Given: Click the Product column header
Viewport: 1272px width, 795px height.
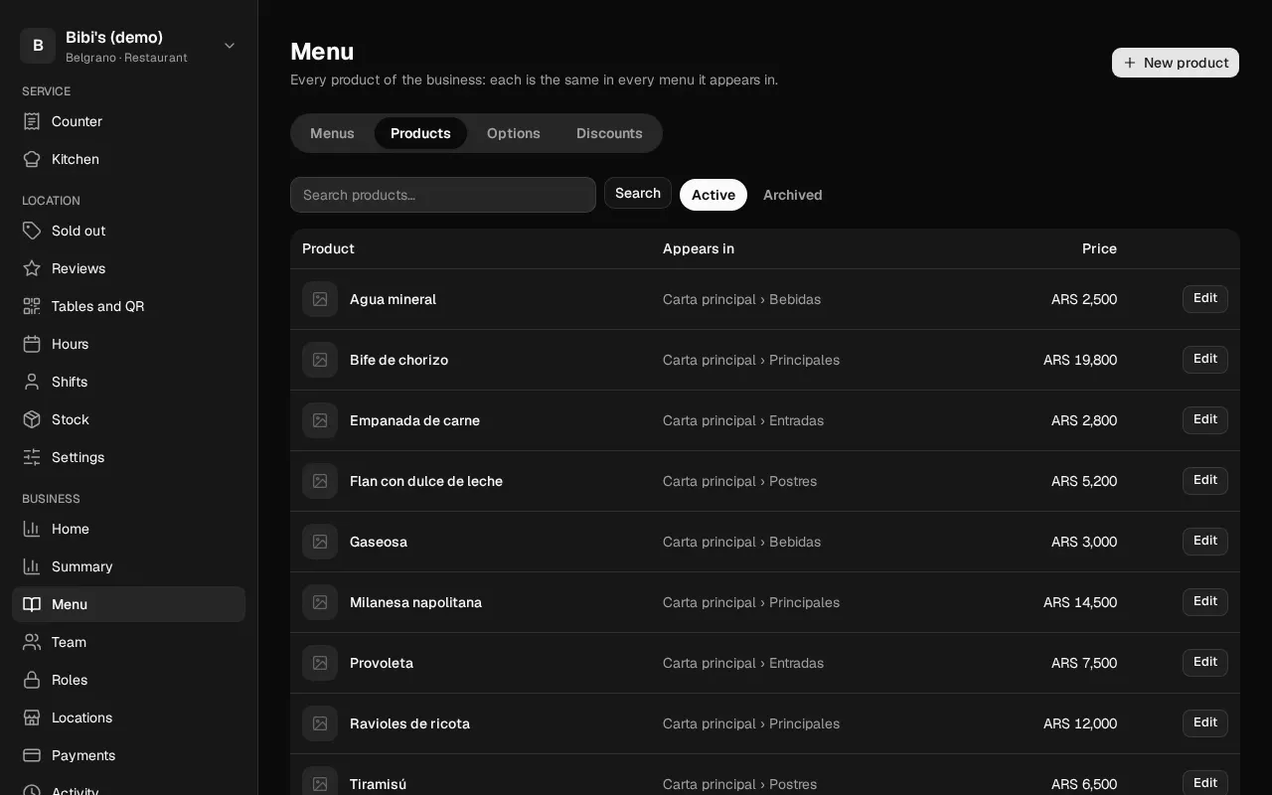Looking at the screenshot, I should [x=328, y=248].
